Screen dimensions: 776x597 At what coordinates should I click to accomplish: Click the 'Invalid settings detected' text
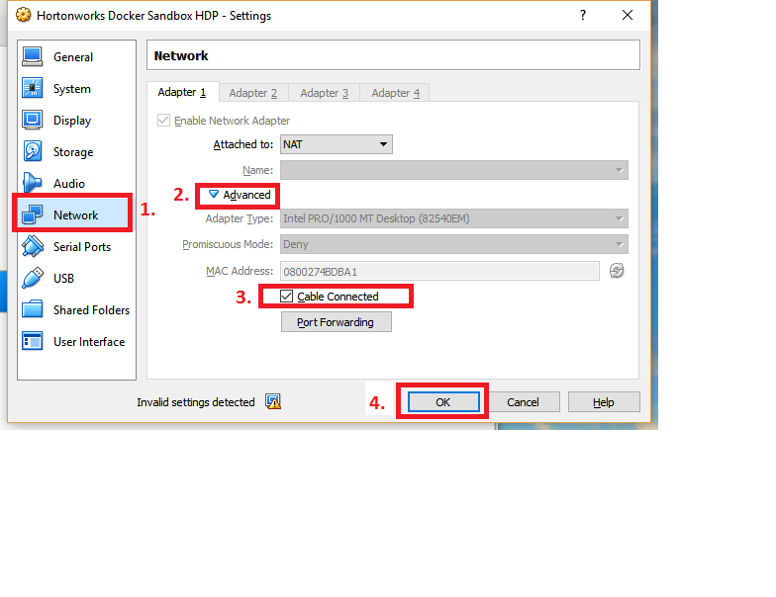pyautogui.click(x=196, y=402)
